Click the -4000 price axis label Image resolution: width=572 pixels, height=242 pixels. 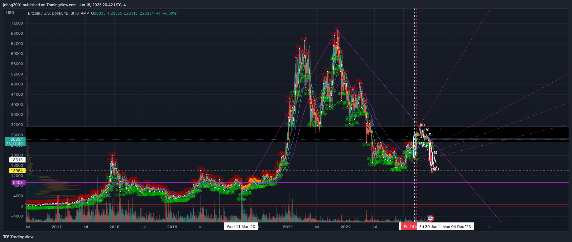tap(17, 216)
